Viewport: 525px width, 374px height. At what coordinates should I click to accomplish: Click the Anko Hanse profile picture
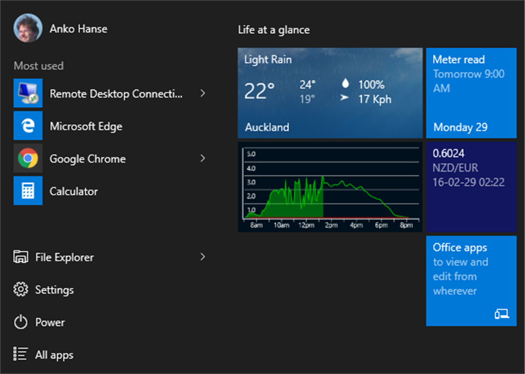28,27
